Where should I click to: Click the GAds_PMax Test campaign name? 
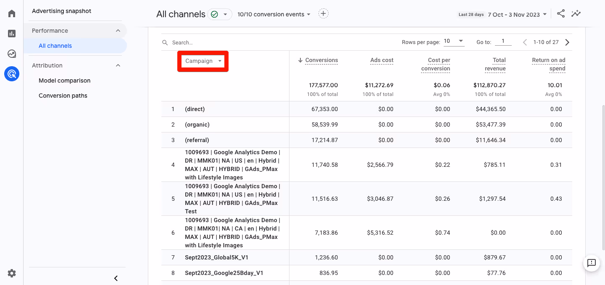pyautogui.click(x=232, y=199)
